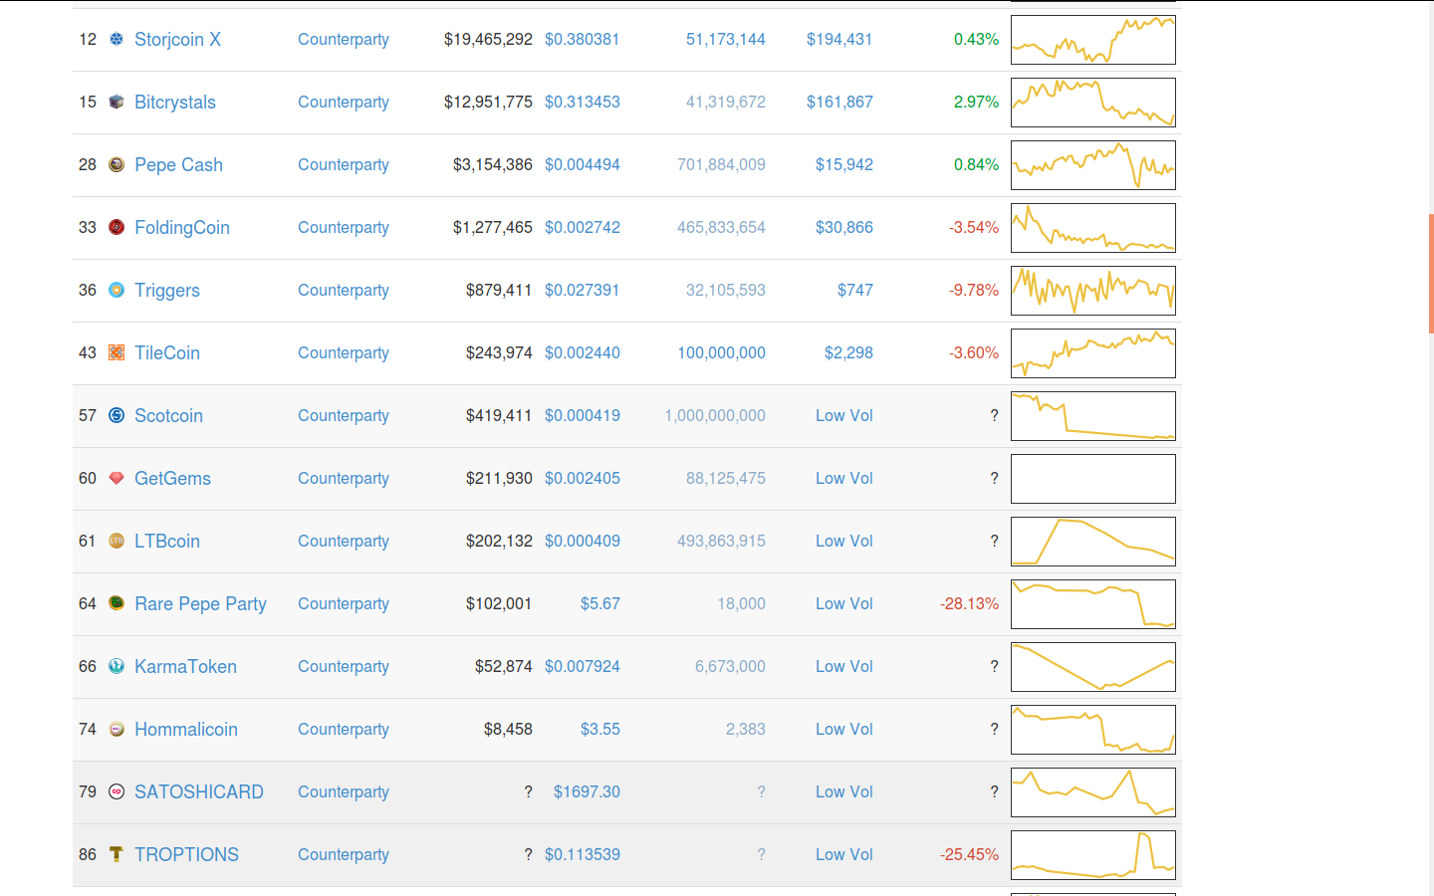The width and height of the screenshot is (1434, 896).
Task: Open the Triggers coin link
Action: [x=167, y=290]
